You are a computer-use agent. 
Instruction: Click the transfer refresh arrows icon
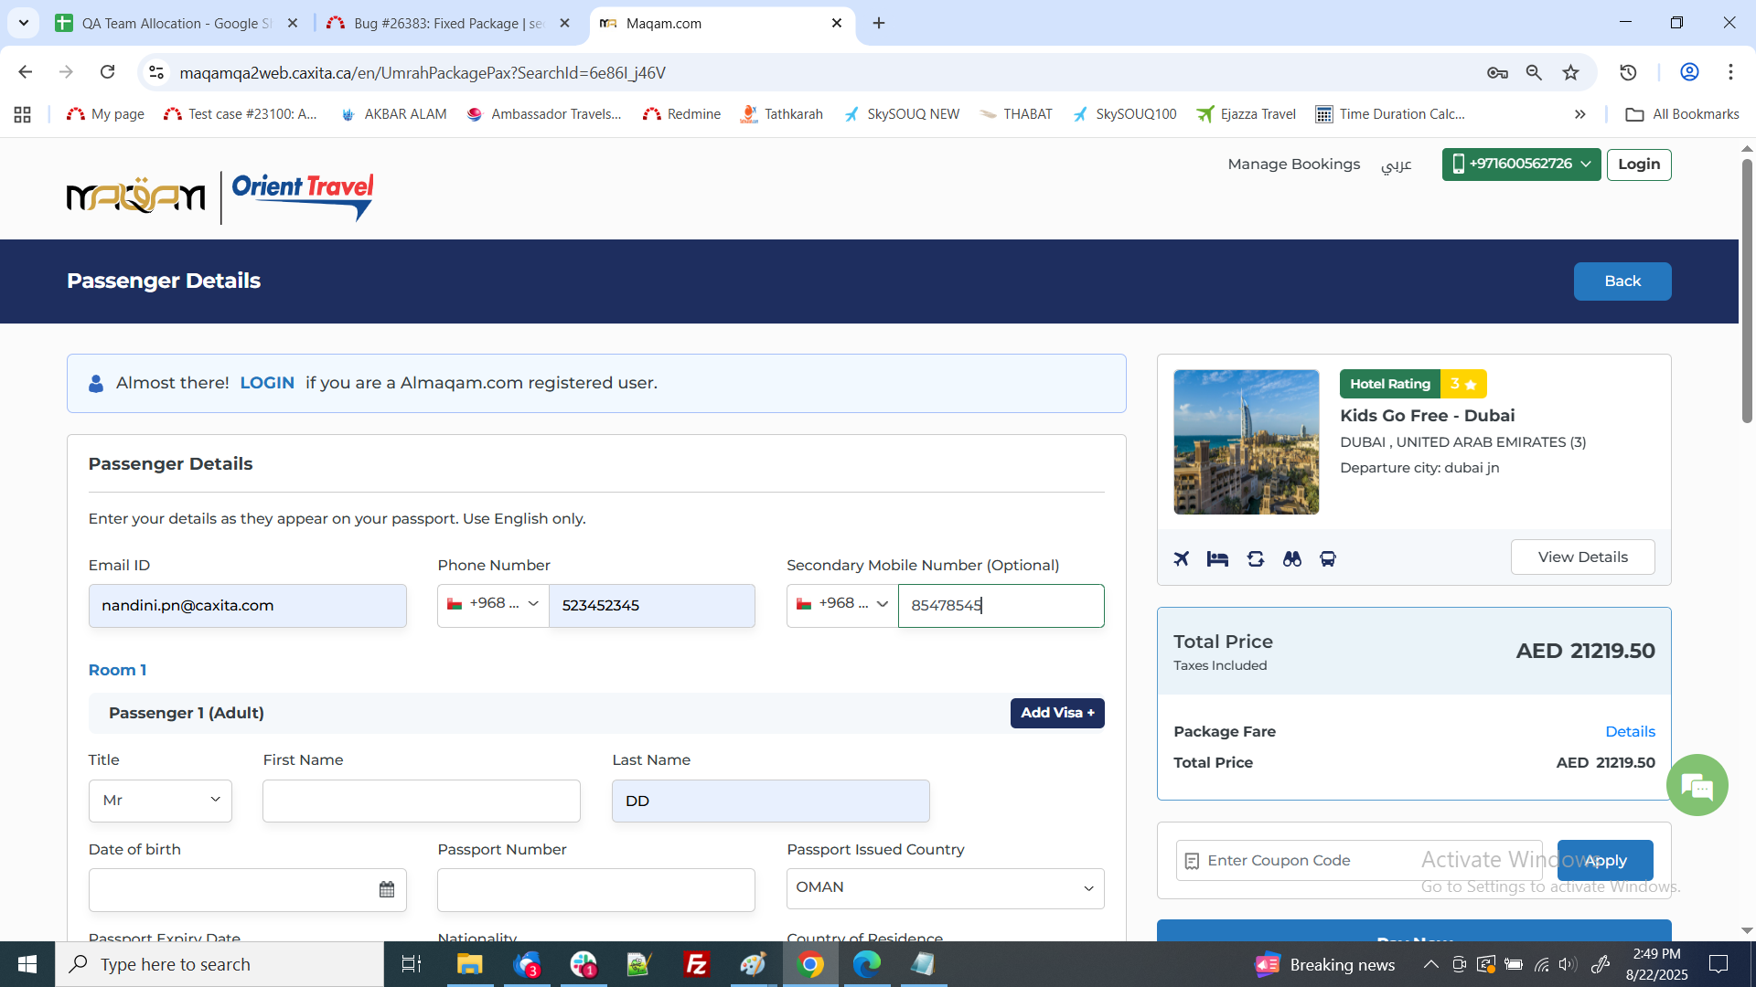(1256, 558)
